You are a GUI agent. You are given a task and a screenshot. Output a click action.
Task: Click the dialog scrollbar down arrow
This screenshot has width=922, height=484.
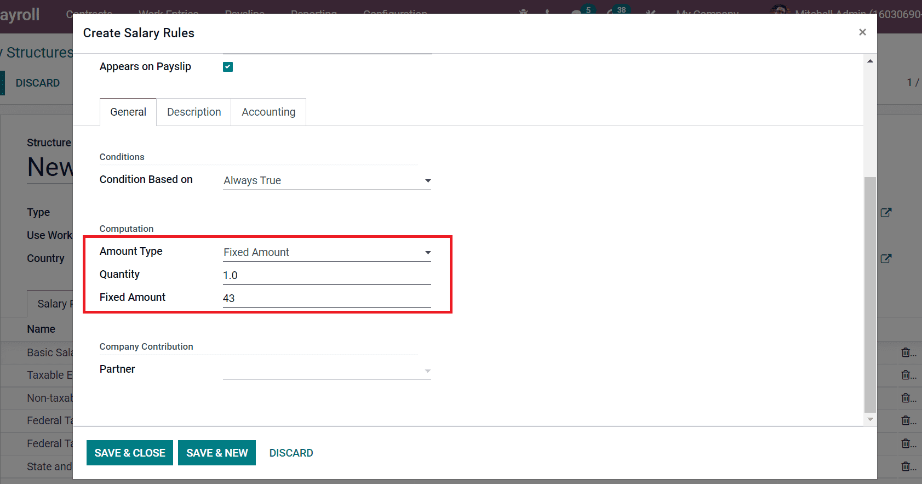[x=870, y=419]
